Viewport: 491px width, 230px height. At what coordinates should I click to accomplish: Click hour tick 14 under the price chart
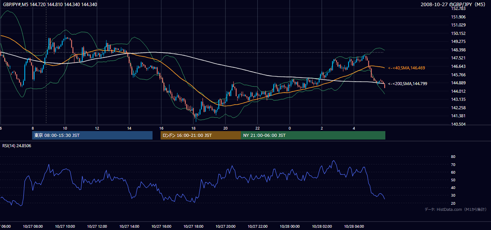click(x=129, y=128)
